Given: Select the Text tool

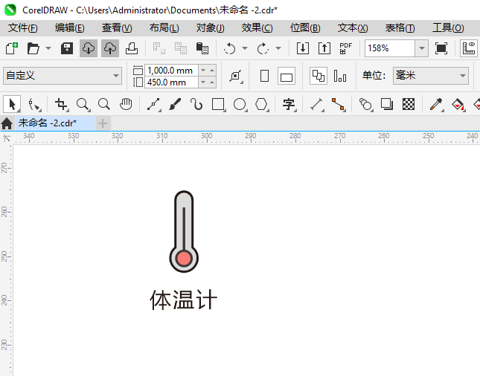Looking at the screenshot, I should (289, 105).
